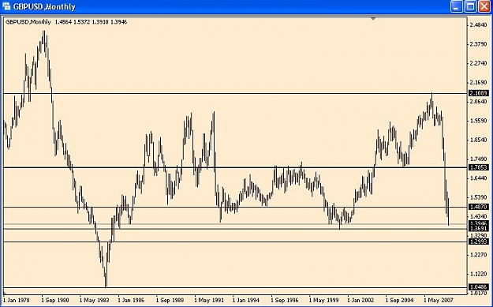Click the chart shift triangle marker
Image resolution: width=493 pixels, height=307 pixels.
point(373,19)
